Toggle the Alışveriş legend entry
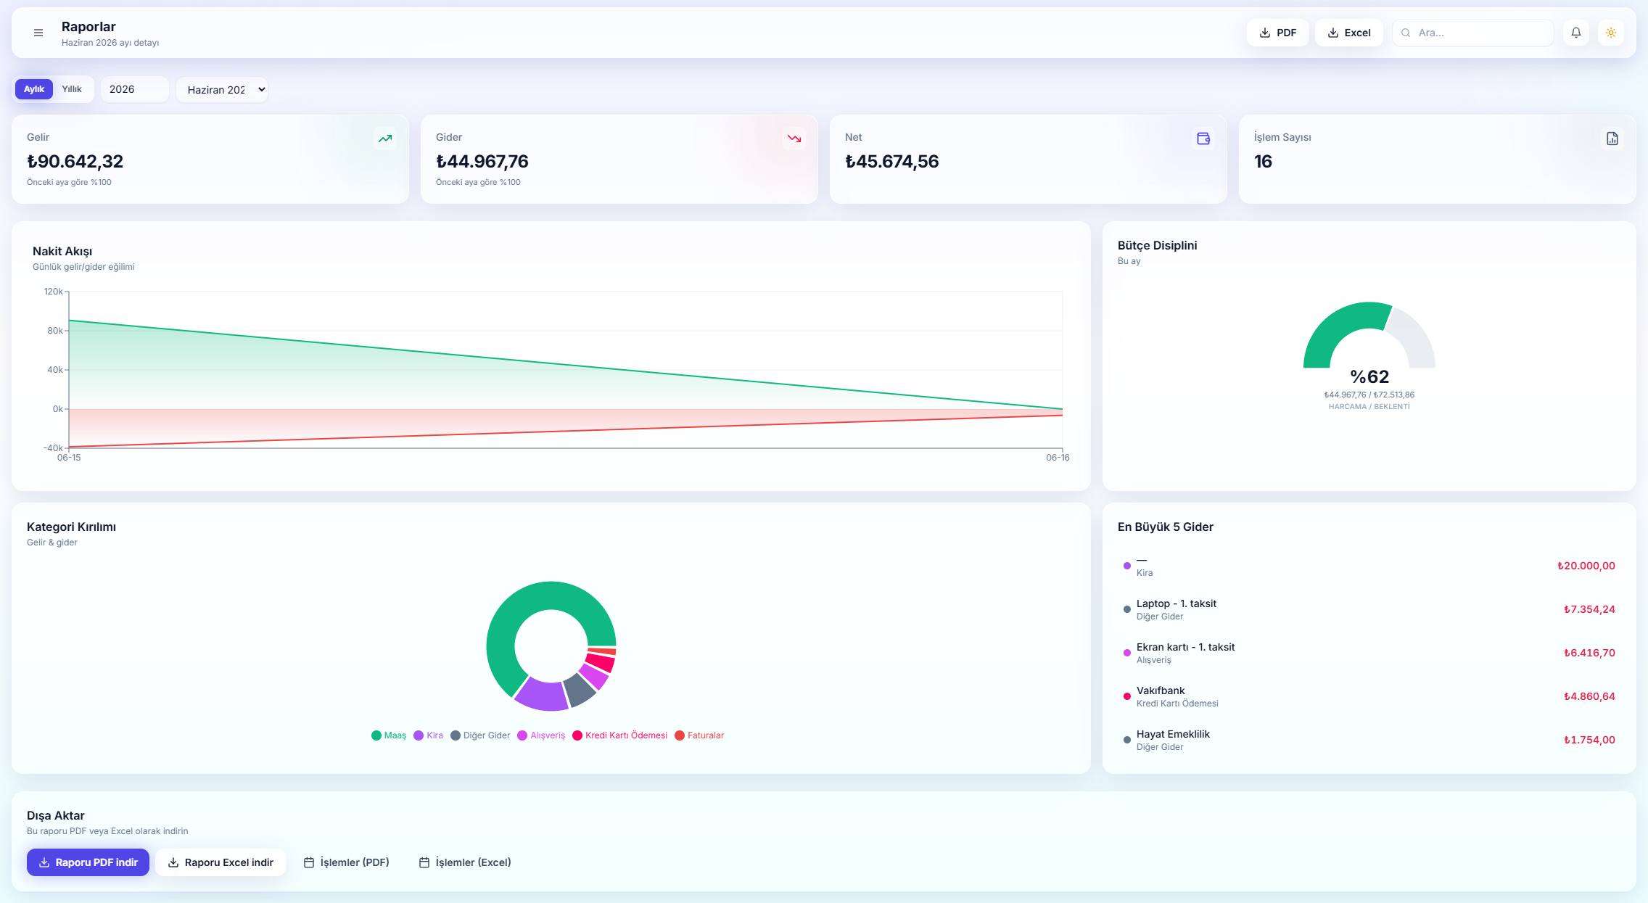This screenshot has width=1648, height=903. point(541,735)
